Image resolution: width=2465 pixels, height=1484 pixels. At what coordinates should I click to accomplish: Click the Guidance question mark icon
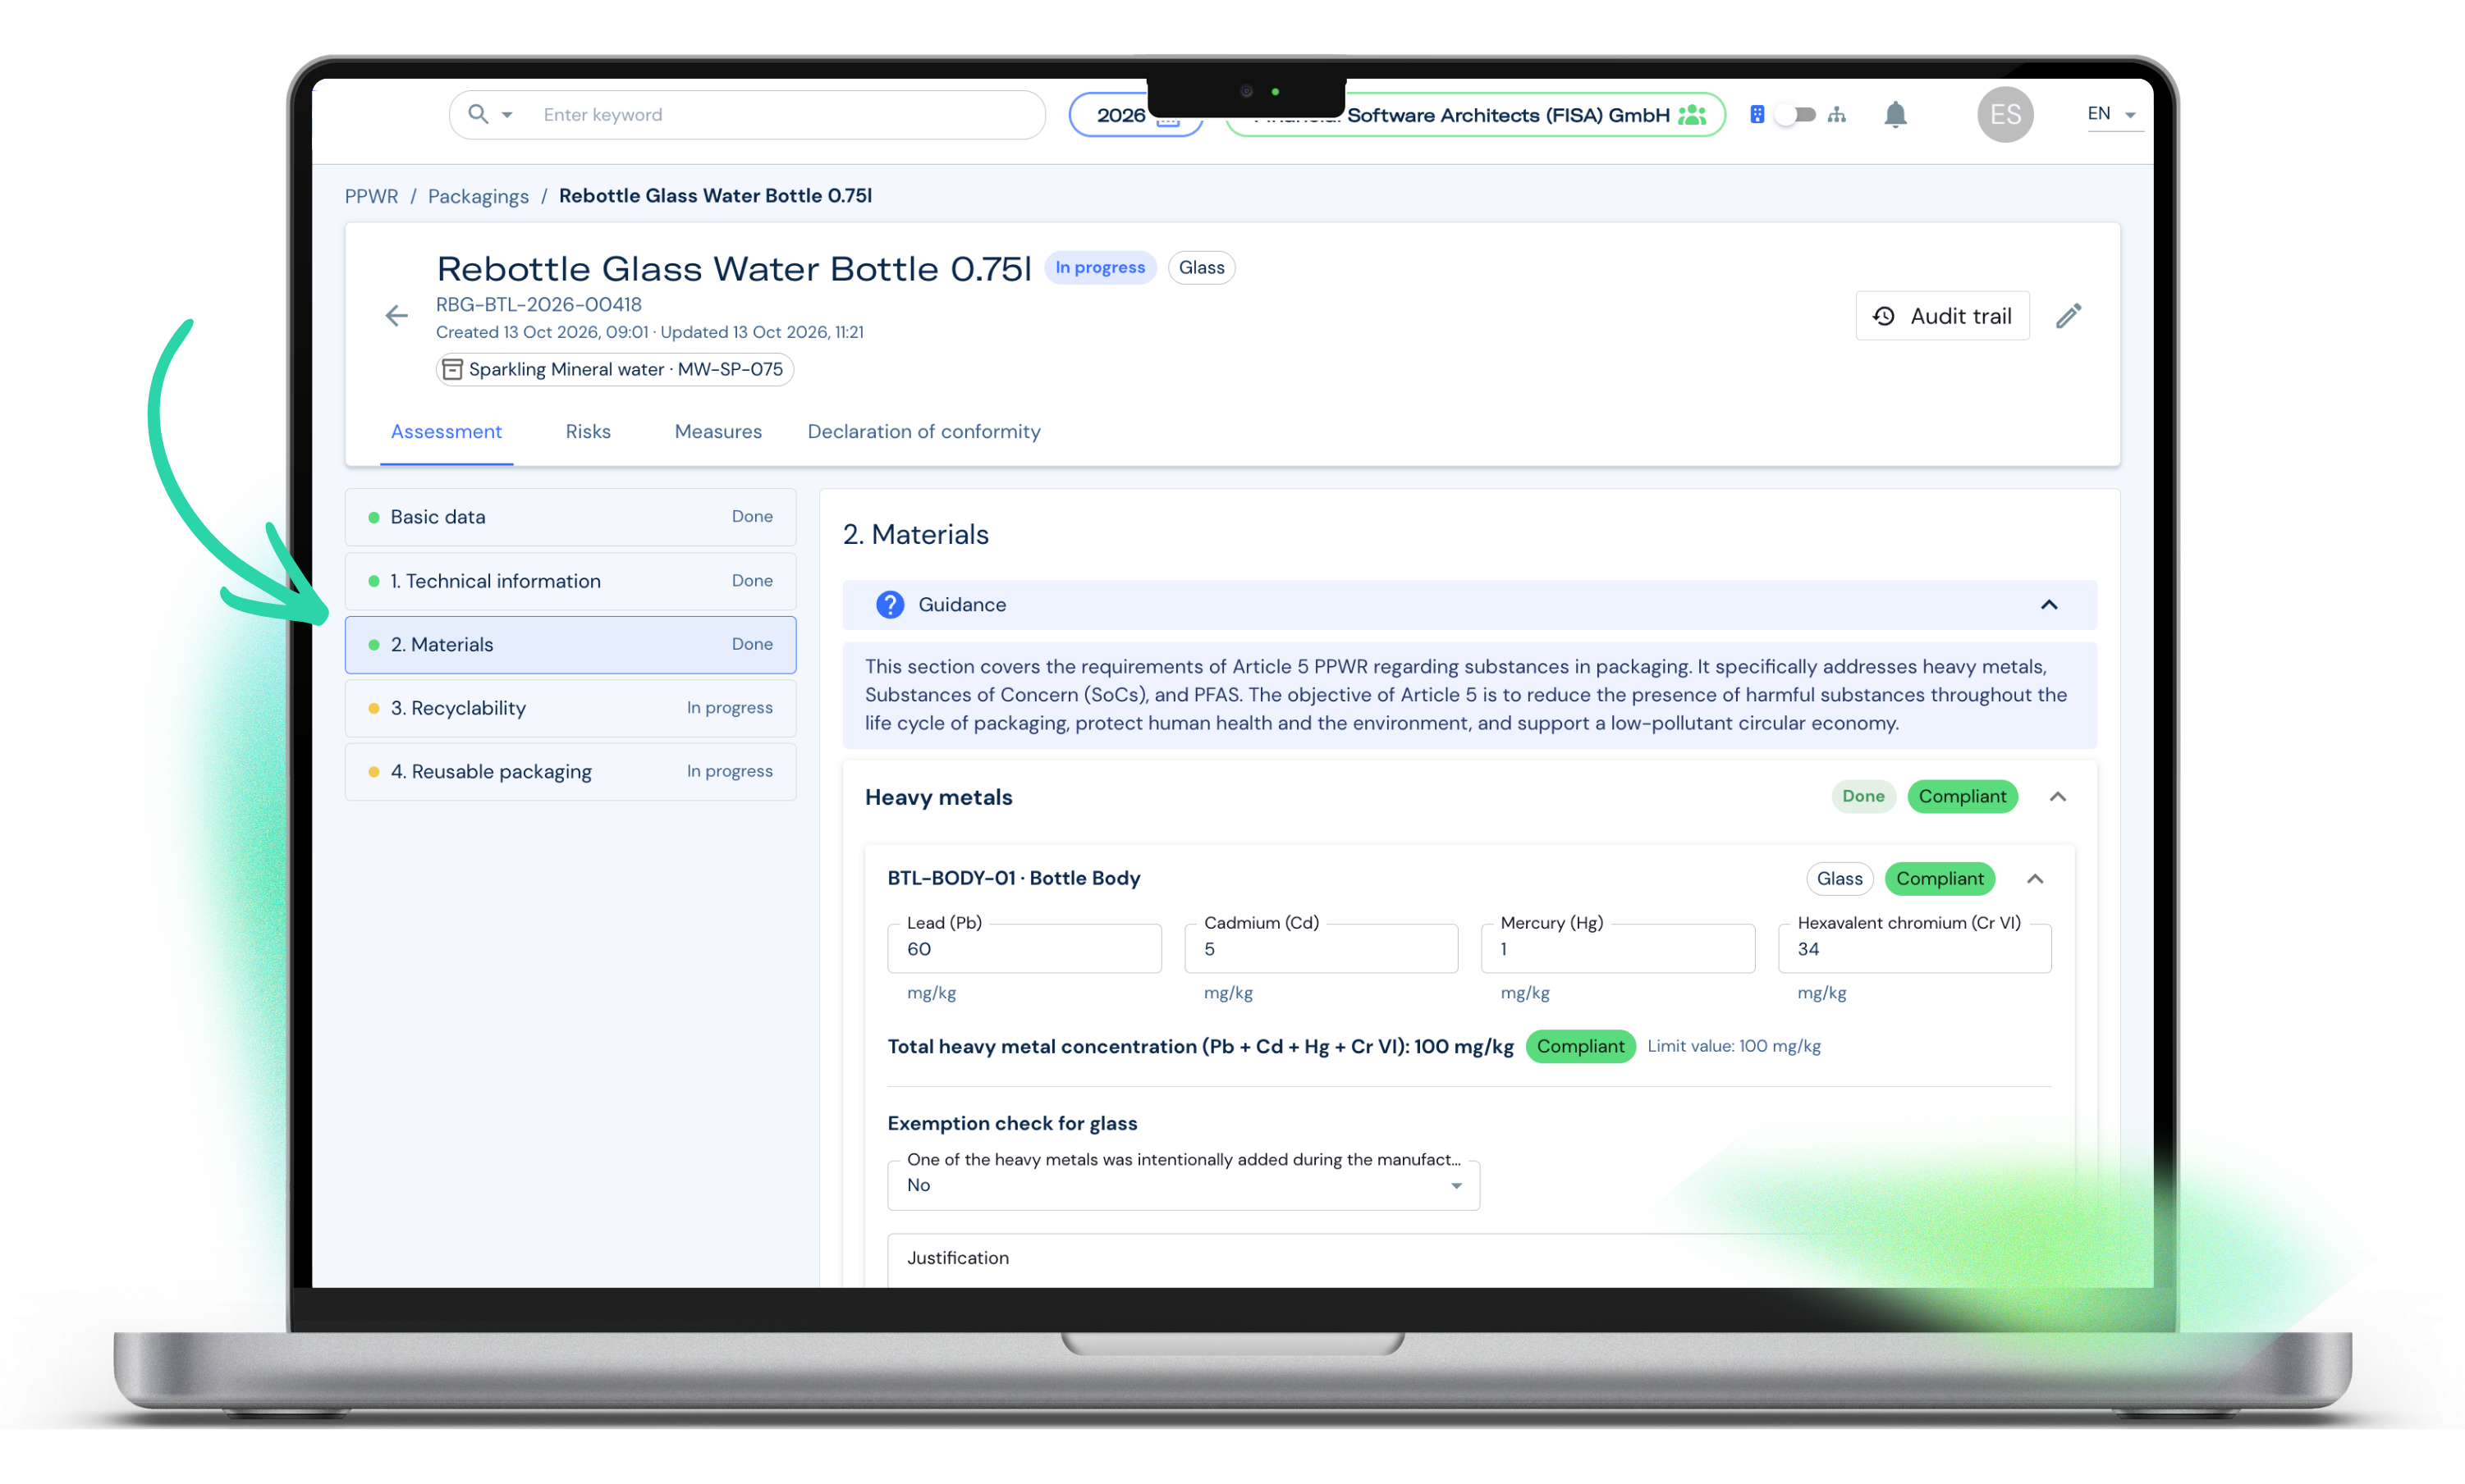(x=889, y=605)
